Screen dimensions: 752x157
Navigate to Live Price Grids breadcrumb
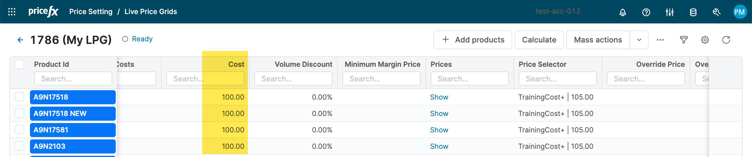(x=151, y=12)
